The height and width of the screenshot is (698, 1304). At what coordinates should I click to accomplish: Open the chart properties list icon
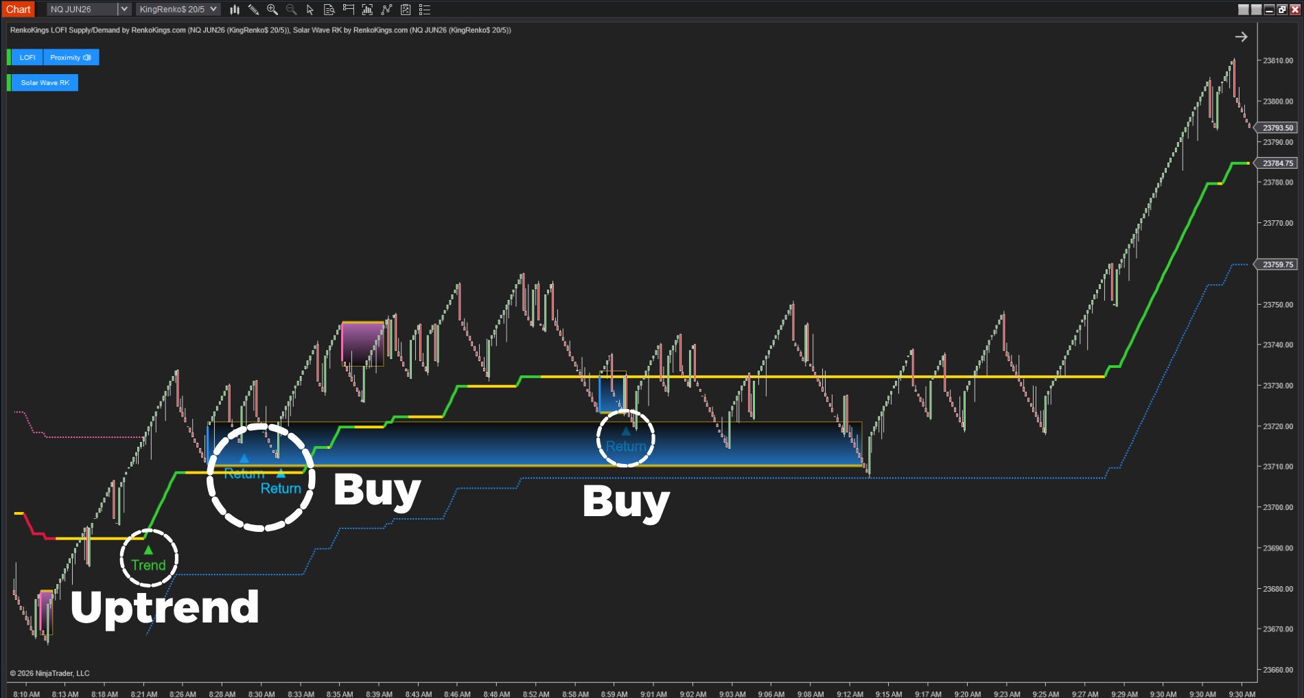[x=425, y=10]
